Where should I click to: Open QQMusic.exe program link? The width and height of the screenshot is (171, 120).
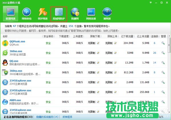(17, 41)
